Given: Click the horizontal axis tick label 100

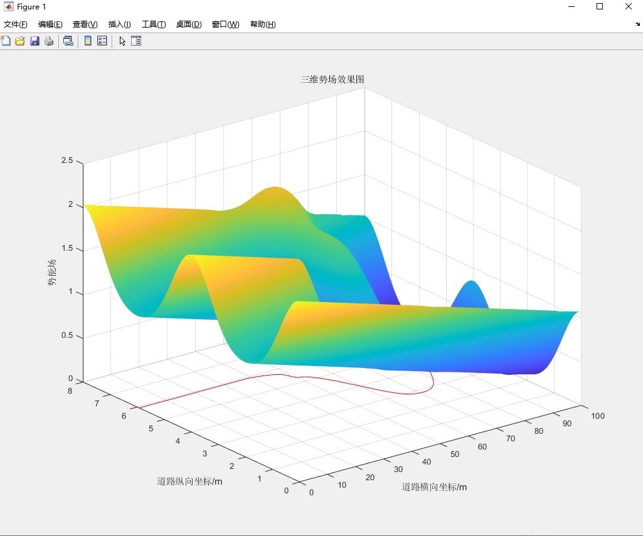Looking at the screenshot, I should pos(598,416).
